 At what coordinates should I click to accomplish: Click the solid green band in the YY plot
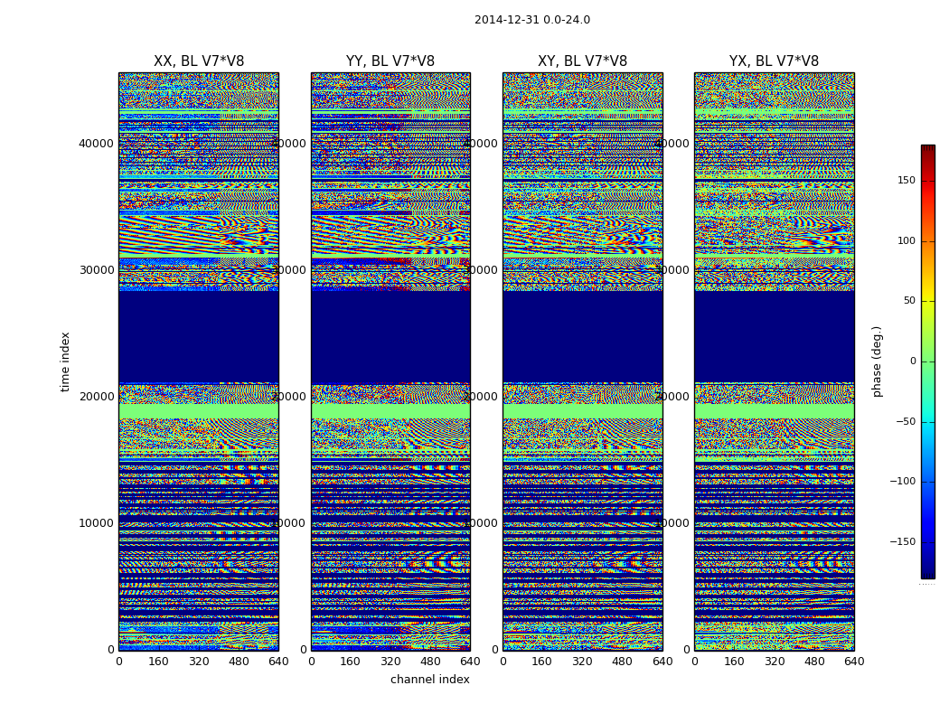click(390, 411)
